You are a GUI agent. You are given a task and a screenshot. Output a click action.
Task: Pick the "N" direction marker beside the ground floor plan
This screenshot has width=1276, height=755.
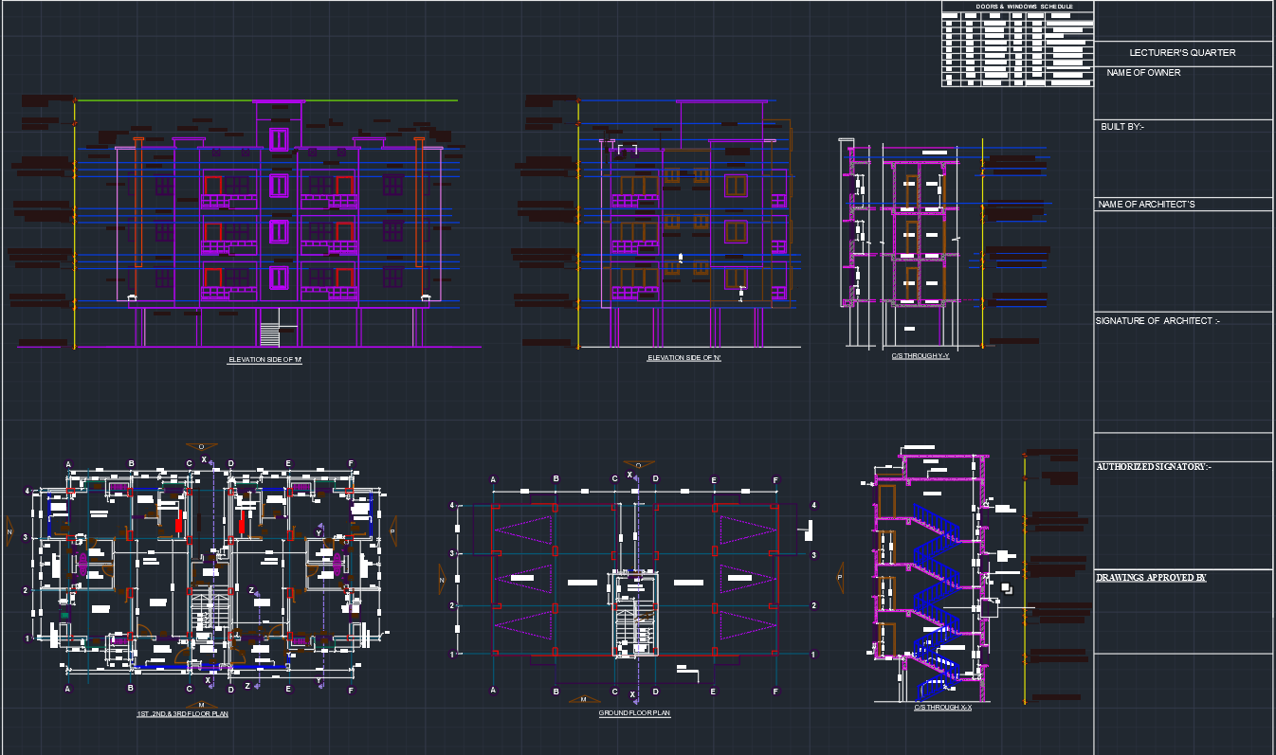click(442, 577)
